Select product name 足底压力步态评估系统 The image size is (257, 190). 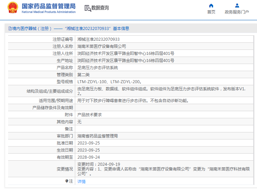pos(97,68)
